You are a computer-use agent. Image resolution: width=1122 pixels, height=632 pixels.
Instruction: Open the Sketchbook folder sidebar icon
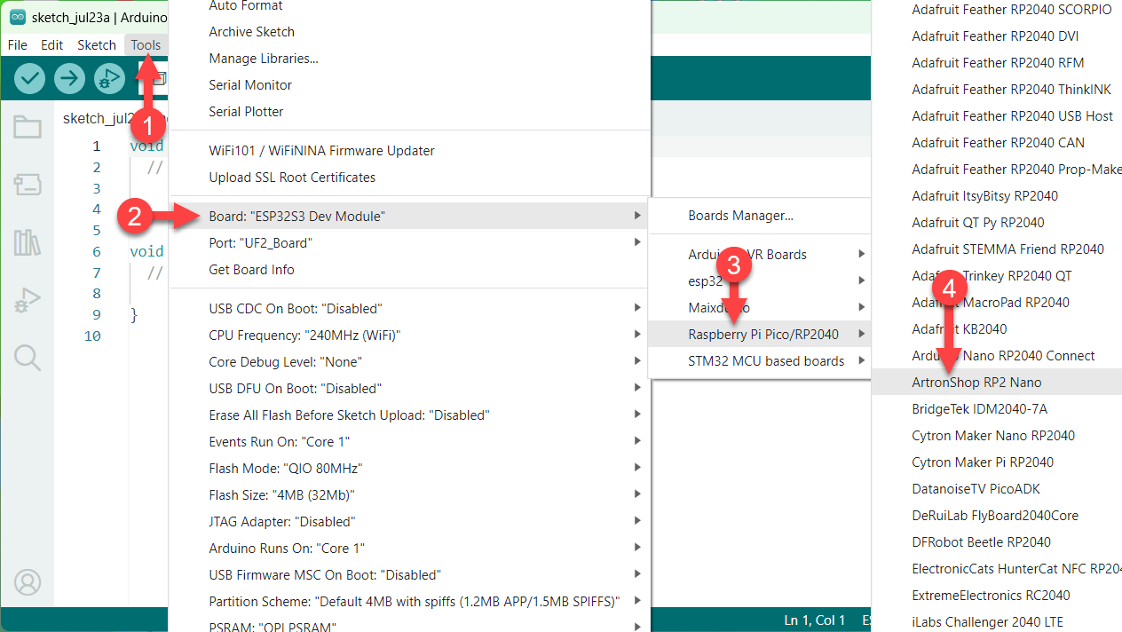[28, 127]
